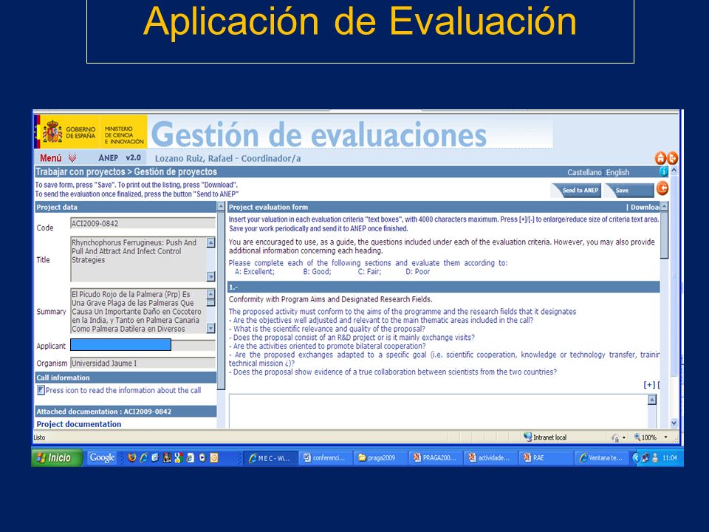Launch Firefox from quick launch bar
This screenshot has height=532, width=709.
[x=132, y=458]
